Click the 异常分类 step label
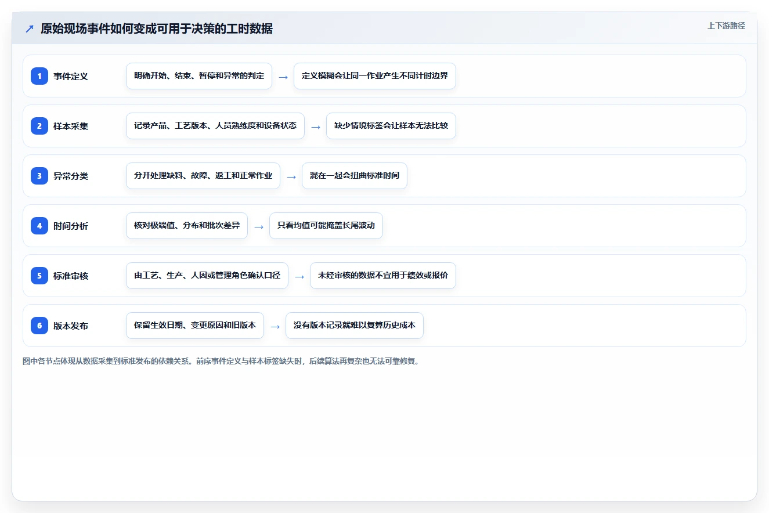769x513 pixels. pyautogui.click(x=71, y=176)
